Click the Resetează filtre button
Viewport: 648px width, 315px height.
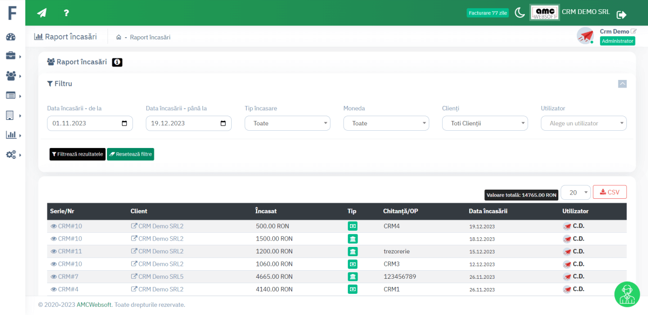click(x=130, y=154)
